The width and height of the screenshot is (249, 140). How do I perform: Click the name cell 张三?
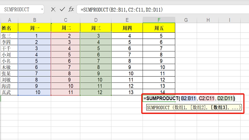click(9, 36)
